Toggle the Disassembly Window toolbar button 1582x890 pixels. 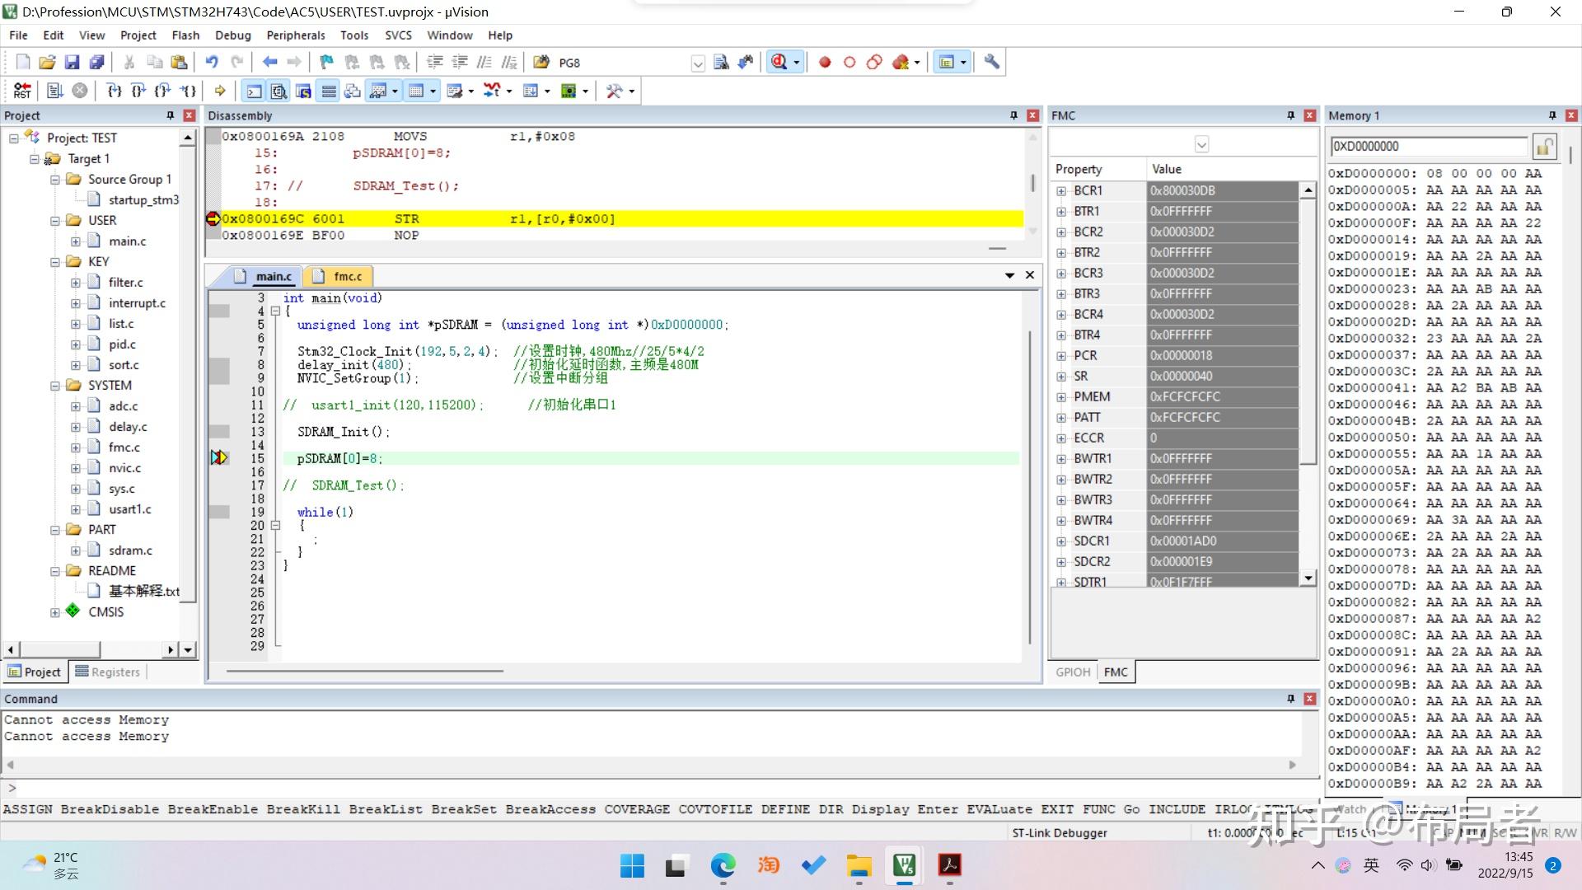278,91
